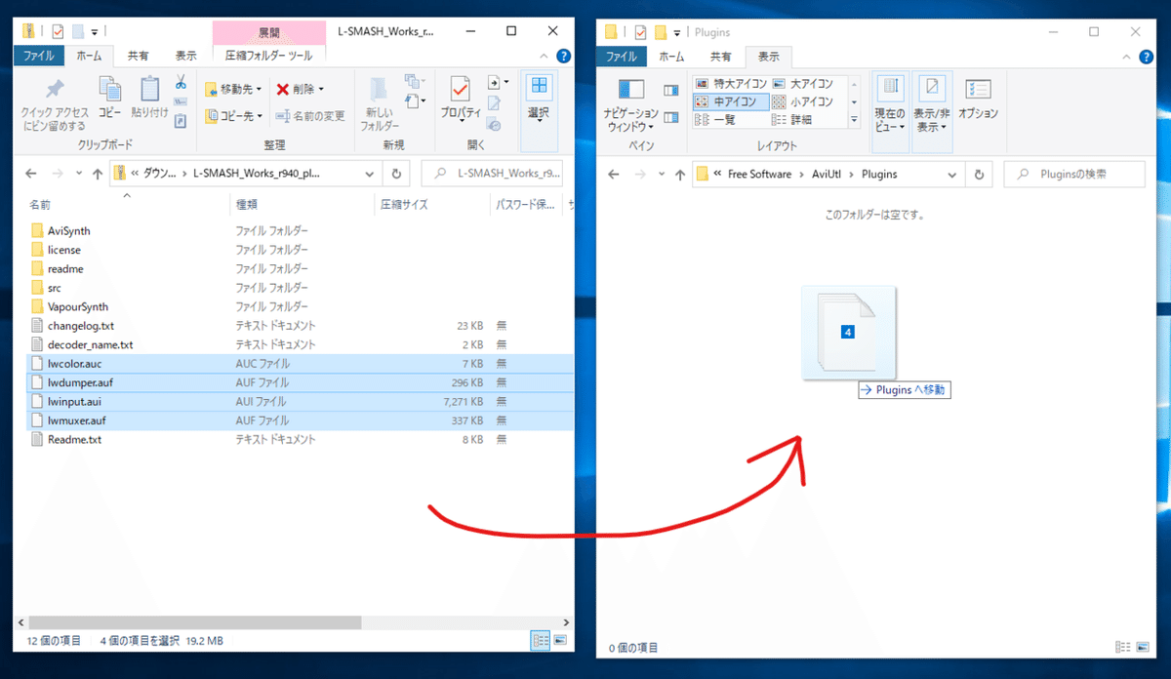Go up one folder in L-SMASH window
1171x679 pixels.
coord(97,174)
